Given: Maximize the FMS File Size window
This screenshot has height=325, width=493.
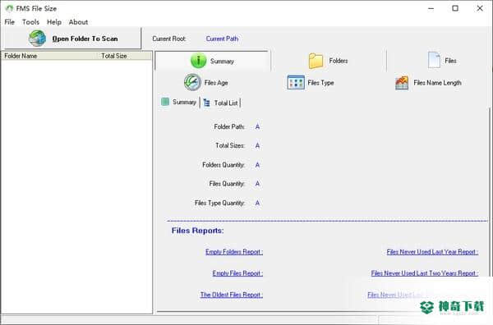Looking at the screenshot, I should tap(455, 8).
